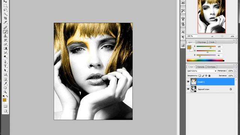Viewport: 240px width, 135px height.
Task: Open the Brushes panel icon
Action: coord(183,19)
